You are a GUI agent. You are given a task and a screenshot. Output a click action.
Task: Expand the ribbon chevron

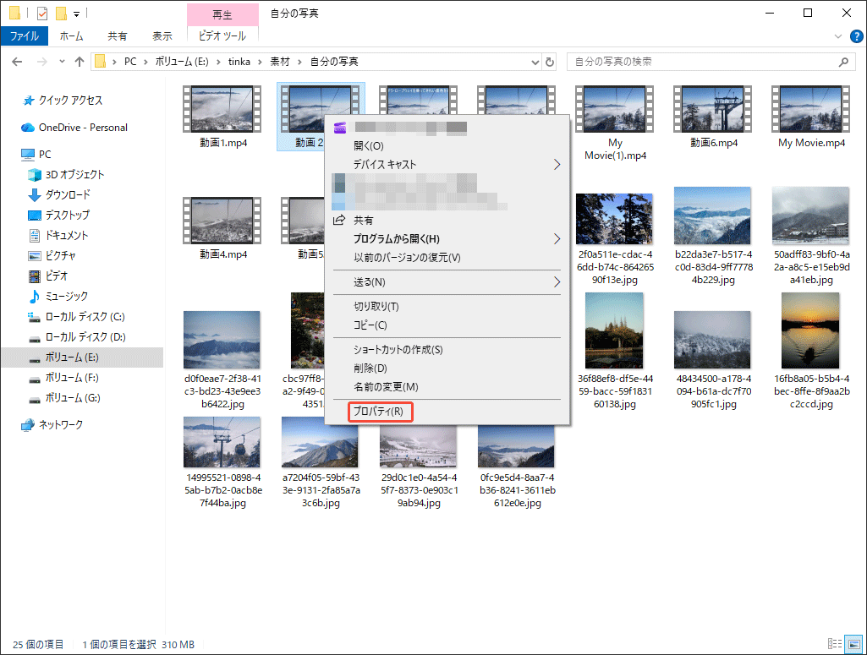click(x=837, y=36)
